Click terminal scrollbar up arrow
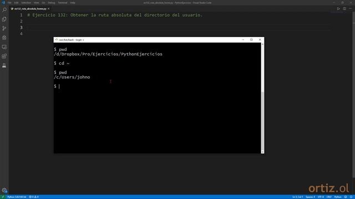The width and height of the screenshot is (355, 199). (x=262, y=44)
